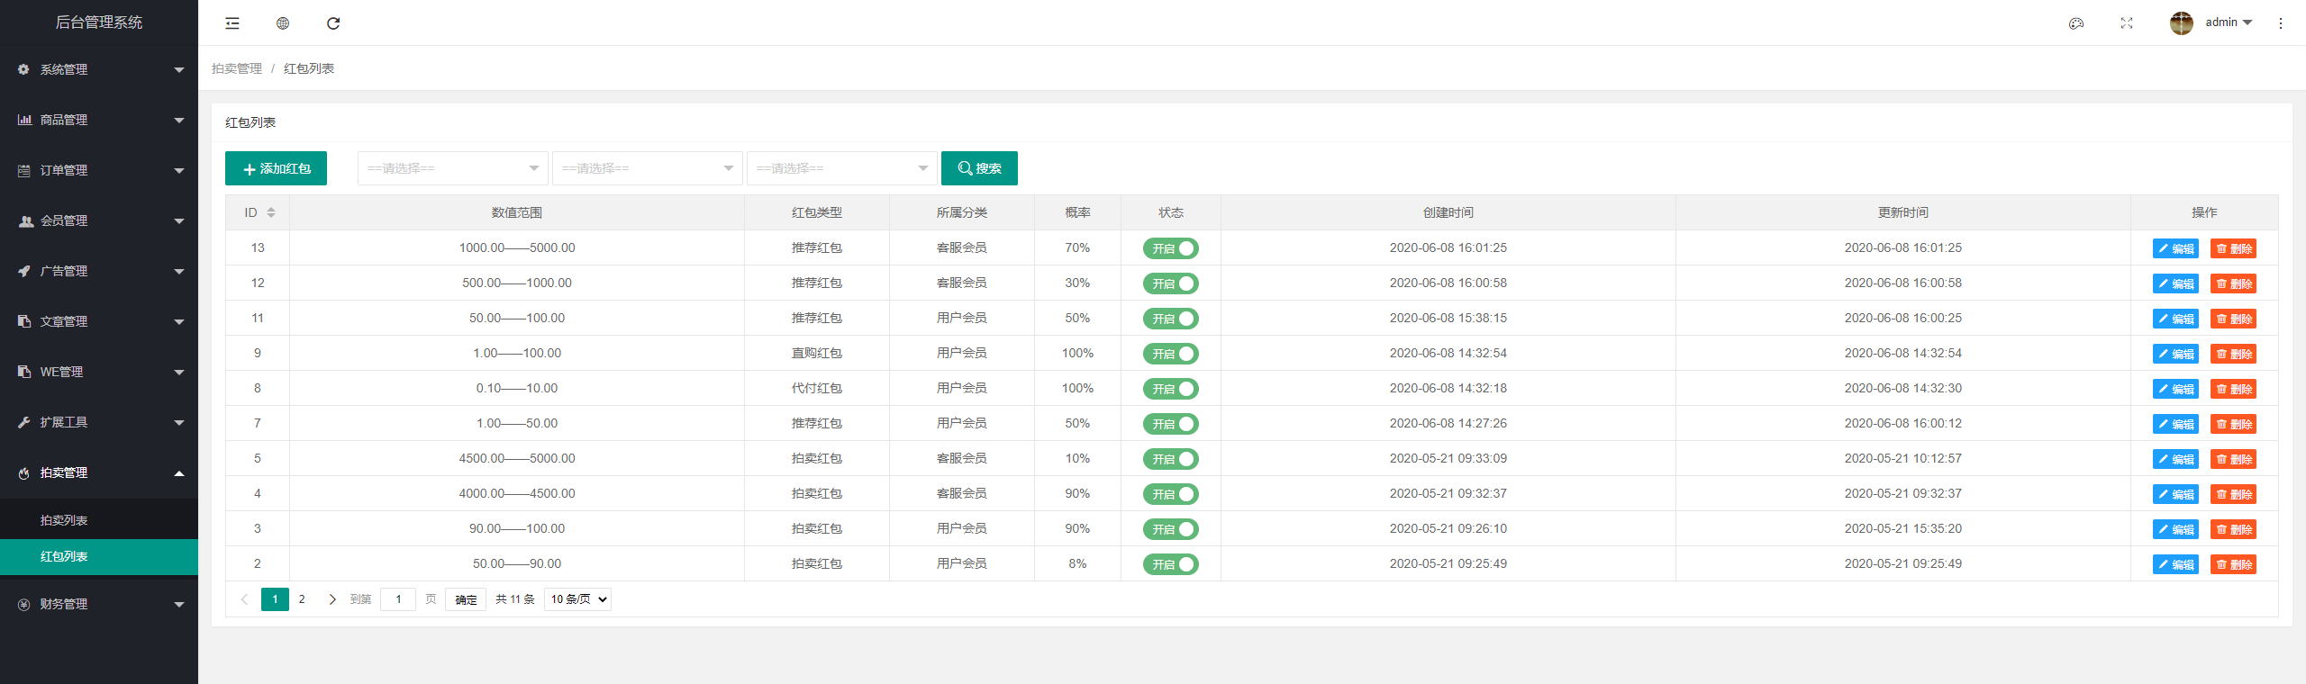This screenshot has width=2306, height=684.
Task: Delete the red packet row with ID 5
Action: pos(2233,459)
